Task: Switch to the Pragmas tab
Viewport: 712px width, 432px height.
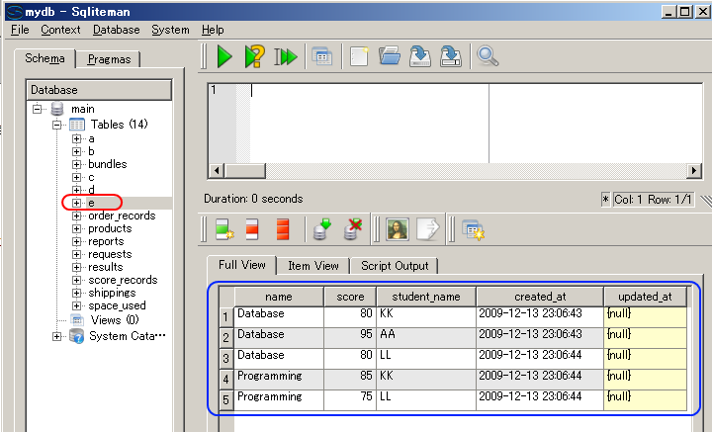Action: point(109,59)
